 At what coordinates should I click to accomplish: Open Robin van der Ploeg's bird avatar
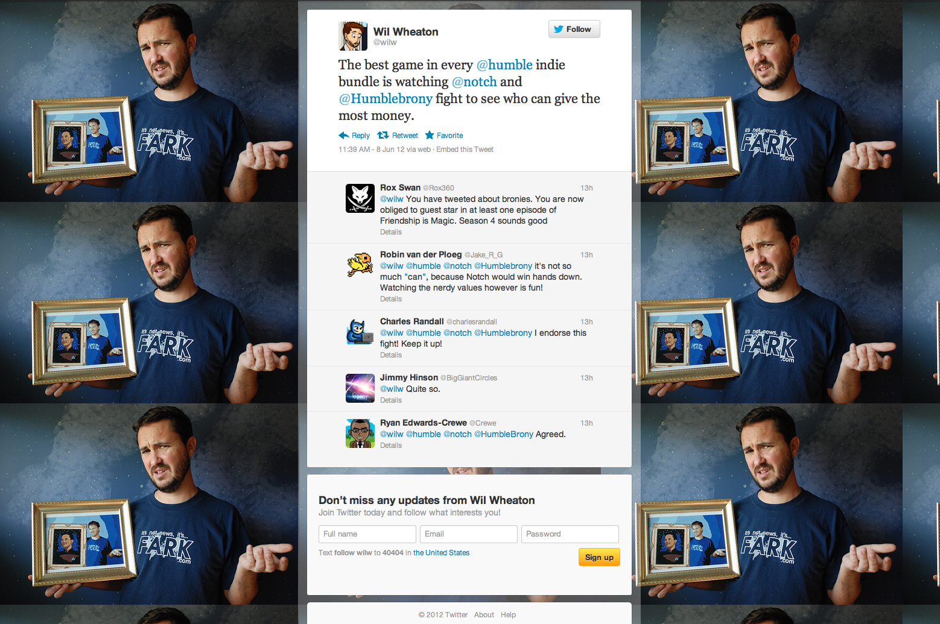pos(360,265)
